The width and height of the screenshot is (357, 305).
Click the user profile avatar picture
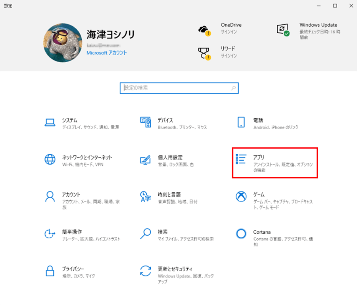coord(63,43)
